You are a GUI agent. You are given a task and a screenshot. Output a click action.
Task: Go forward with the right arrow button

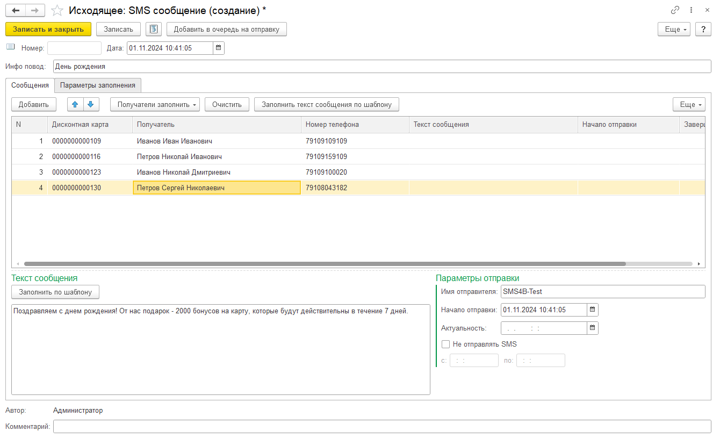(x=35, y=10)
